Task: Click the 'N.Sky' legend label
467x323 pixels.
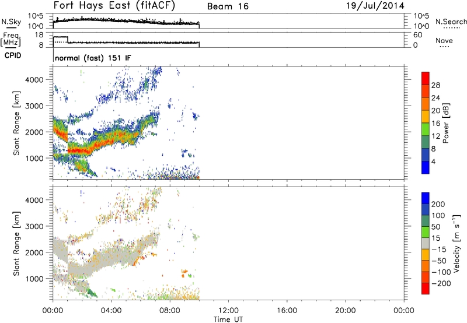Action: coord(11,22)
